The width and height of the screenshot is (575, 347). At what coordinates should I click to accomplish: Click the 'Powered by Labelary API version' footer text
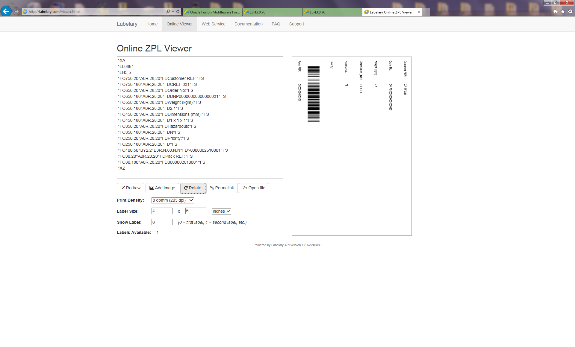(287, 245)
